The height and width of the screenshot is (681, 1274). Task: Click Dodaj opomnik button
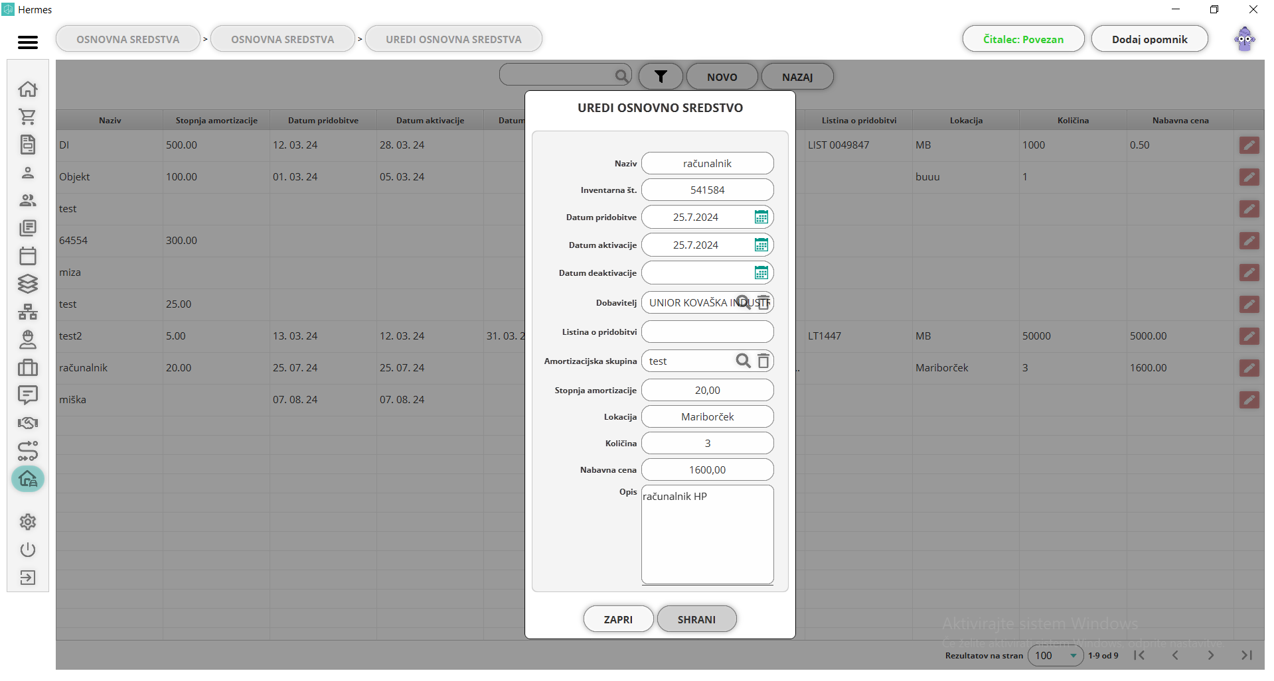point(1150,39)
